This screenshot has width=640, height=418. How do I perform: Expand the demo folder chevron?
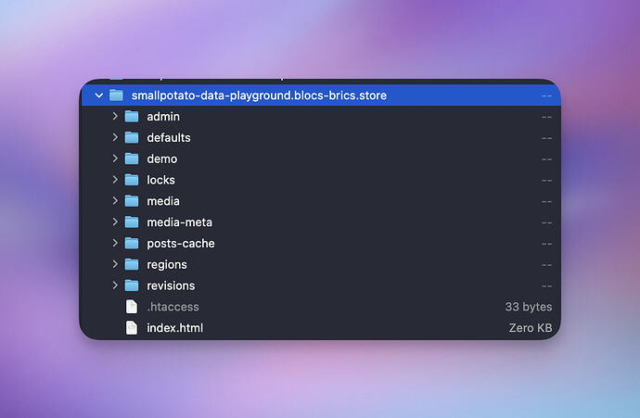click(115, 158)
